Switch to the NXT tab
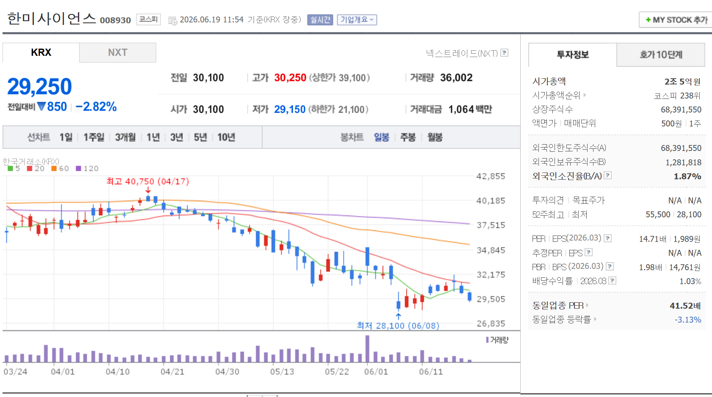The image size is (712, 397). pos(118,52)
